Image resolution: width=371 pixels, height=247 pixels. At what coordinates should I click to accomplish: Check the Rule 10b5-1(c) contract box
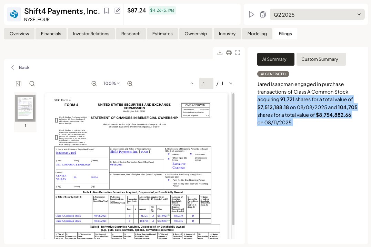coord(56,137)
